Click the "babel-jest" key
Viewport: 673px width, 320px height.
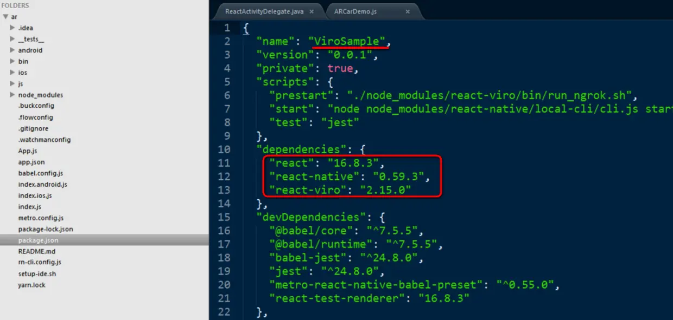pos(308,258)
